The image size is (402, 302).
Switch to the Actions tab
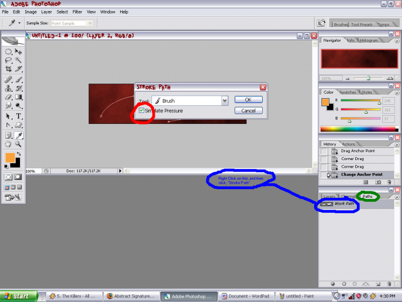pos(349,144)
